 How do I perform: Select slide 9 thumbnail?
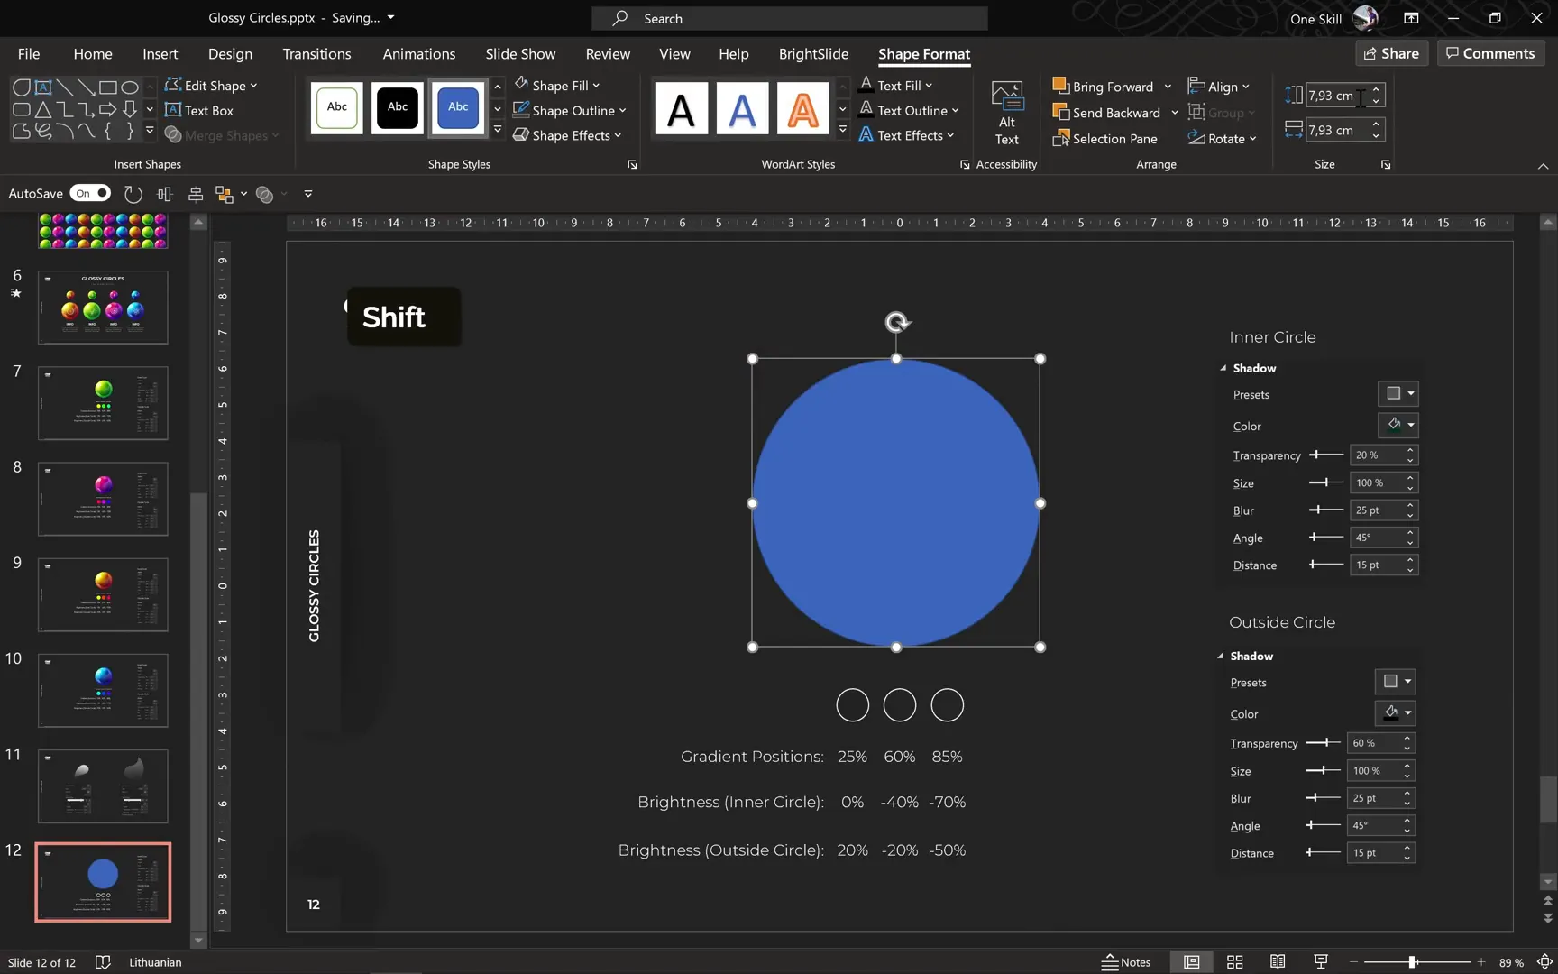pyautogui.click(x=103, y=594)
